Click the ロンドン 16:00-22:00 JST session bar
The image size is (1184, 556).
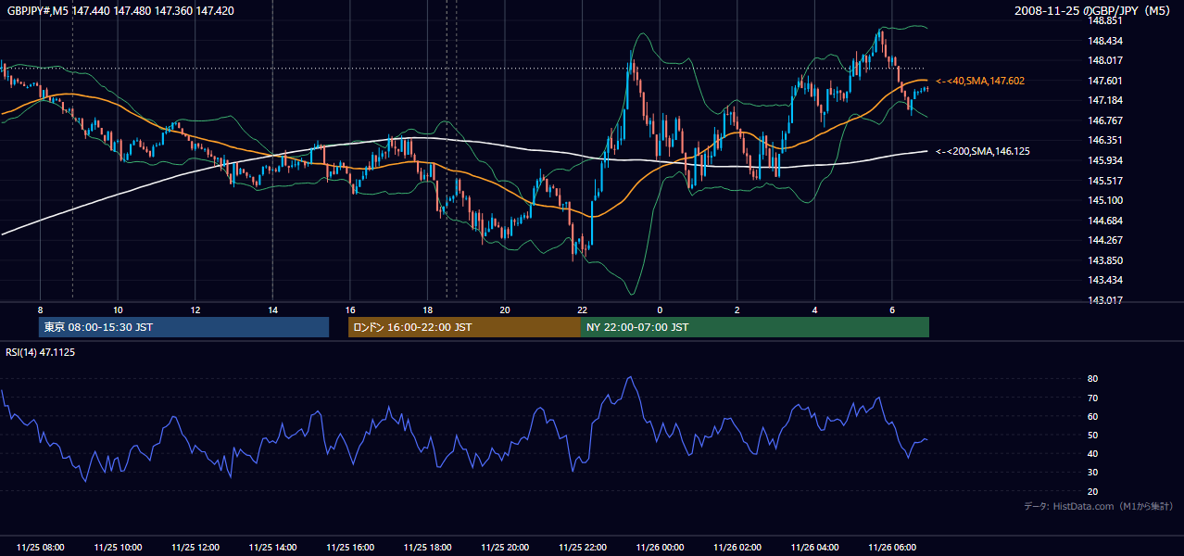tap(464, 327)
